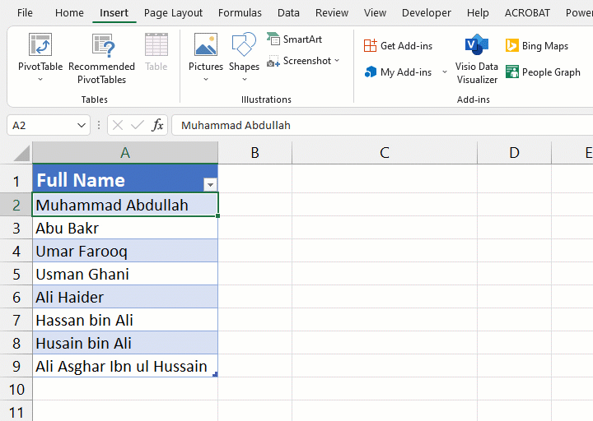
Task: Click the Full Name header cell
Action: pyautogui.click(x=125, y=178)
